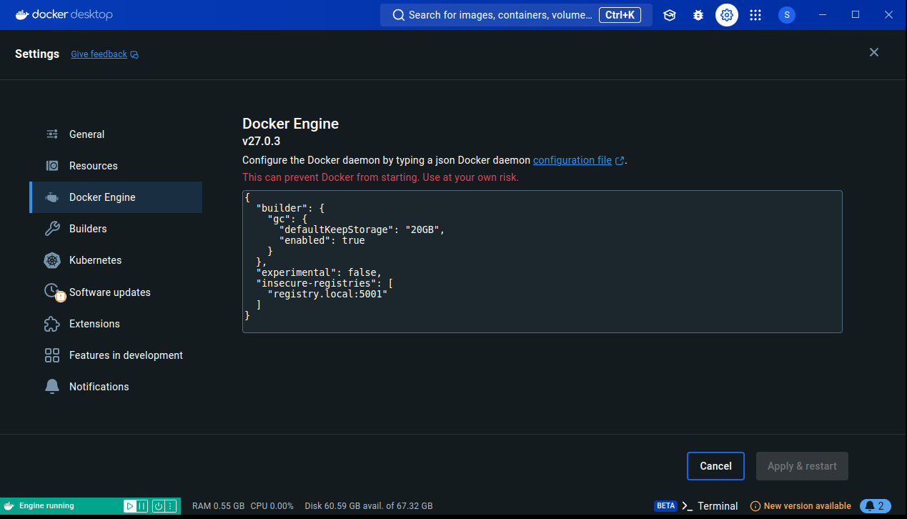The image size is (907, 519).
Task: Click inside the daemon JSON editor
Action: [542, 262]
